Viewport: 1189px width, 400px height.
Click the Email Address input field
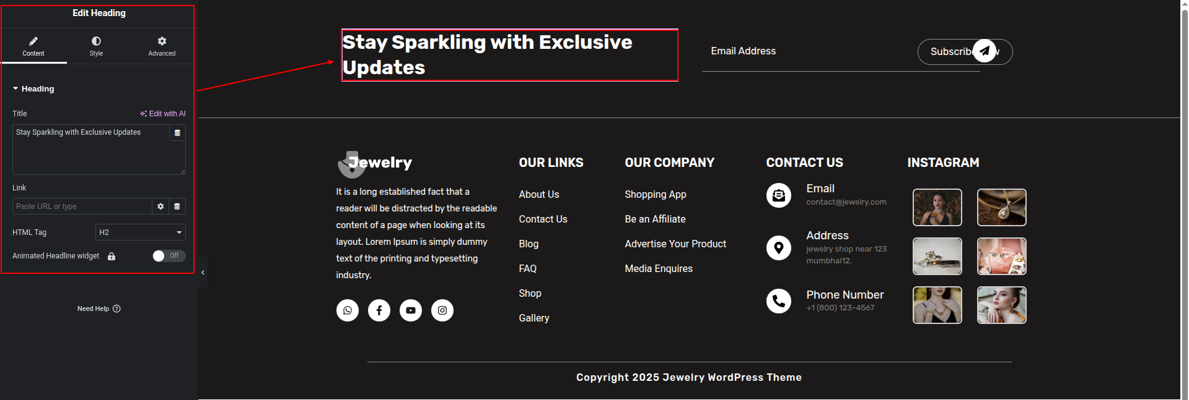click(805, 52)
